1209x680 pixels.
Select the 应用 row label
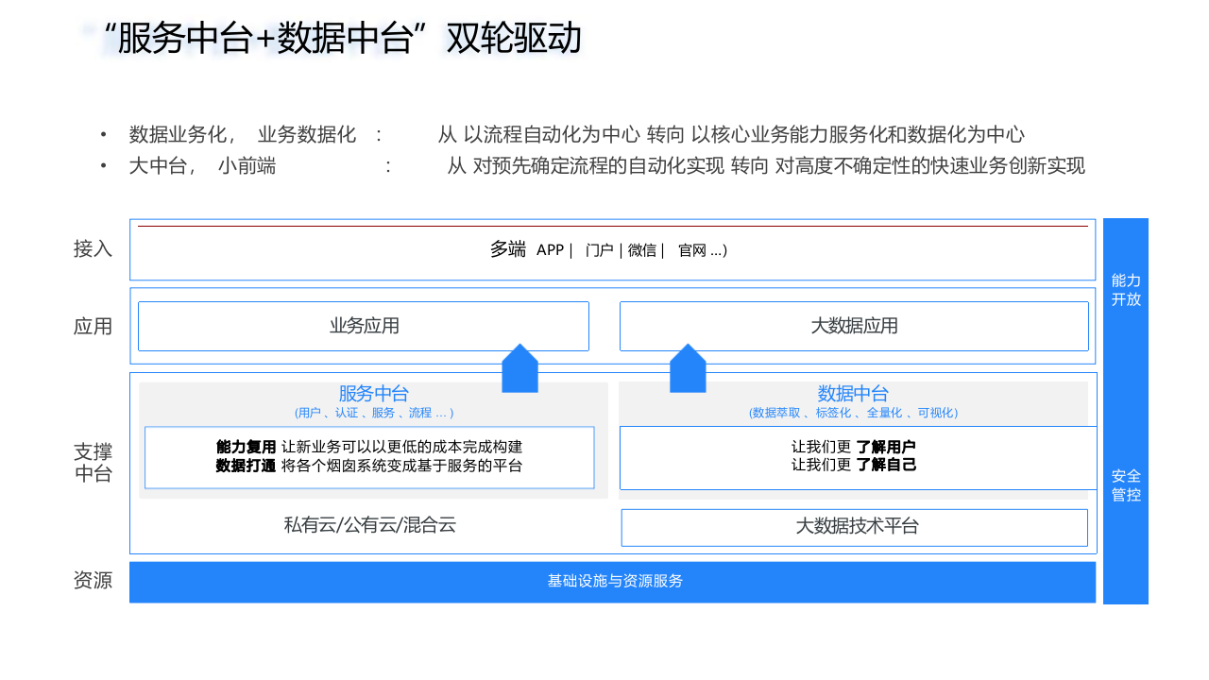tap(92, 327)
